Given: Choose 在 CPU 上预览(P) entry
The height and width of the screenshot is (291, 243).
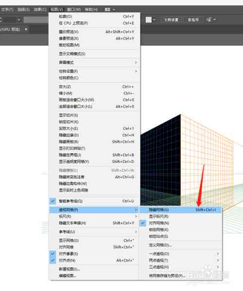Looking at the screenshot, I should 94,23.
